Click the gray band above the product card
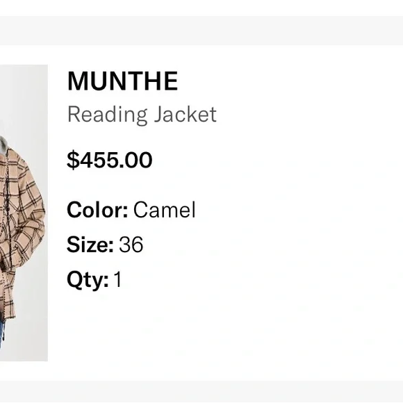The height and width of the screenshot is (403, 403). click(x=201, y=31)
